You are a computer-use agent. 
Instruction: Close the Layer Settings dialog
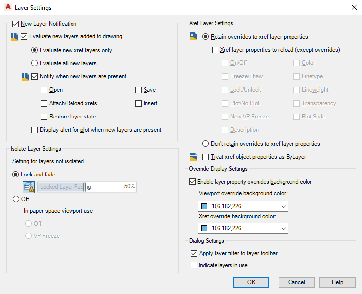354,7
